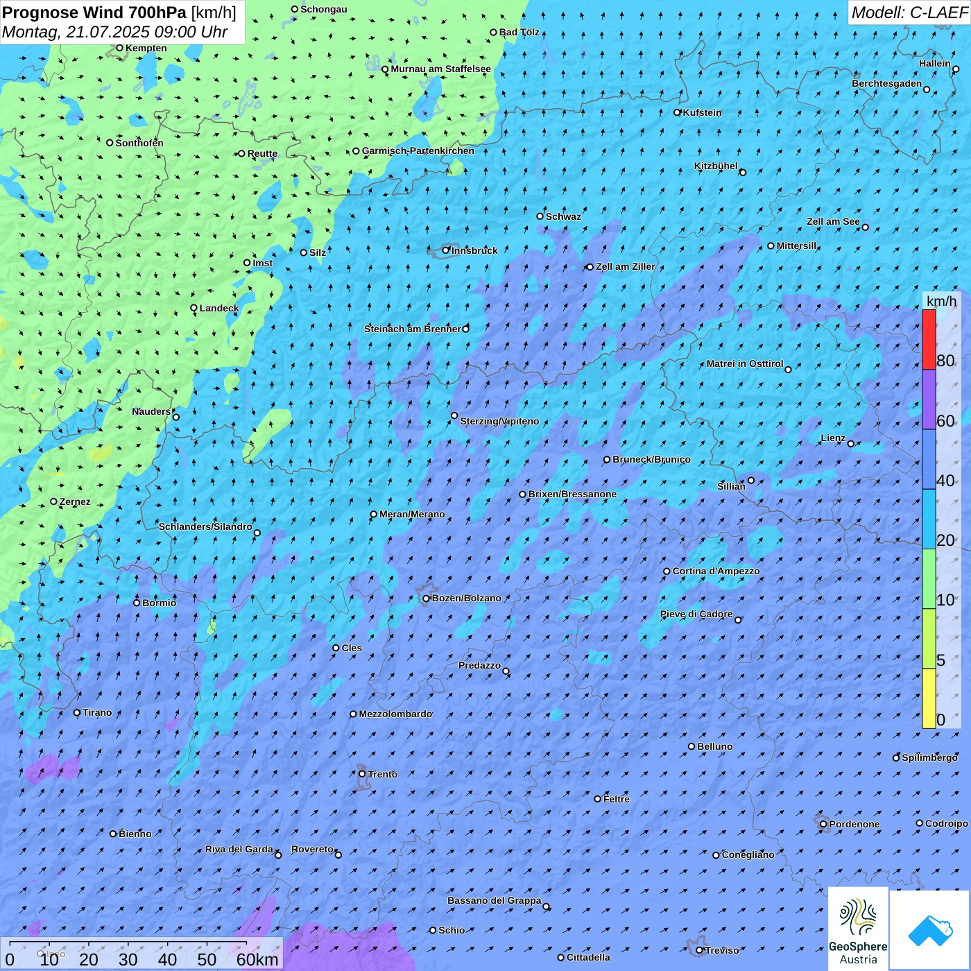971x971 pixels.
Task: Click the 'km/h' legend heading
Action: pyautogui.click(x=941, y=300)
